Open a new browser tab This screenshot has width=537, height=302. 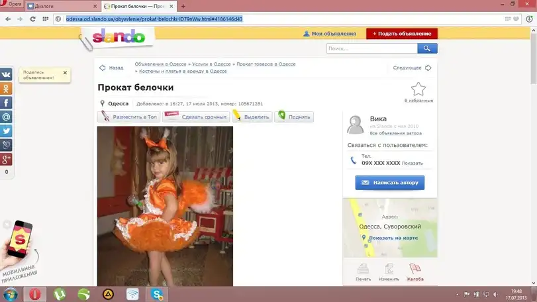[x=183, y=6]
